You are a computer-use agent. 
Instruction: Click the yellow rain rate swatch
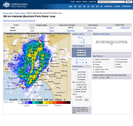click(x=44, y=102)
